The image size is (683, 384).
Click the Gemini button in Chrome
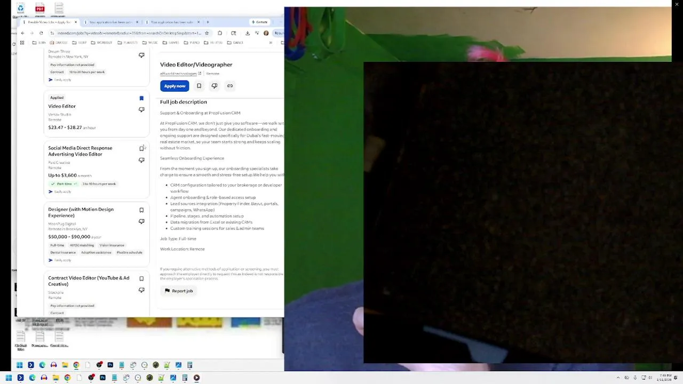click(260, 22)
